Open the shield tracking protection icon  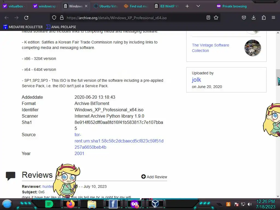click(54, 18)
